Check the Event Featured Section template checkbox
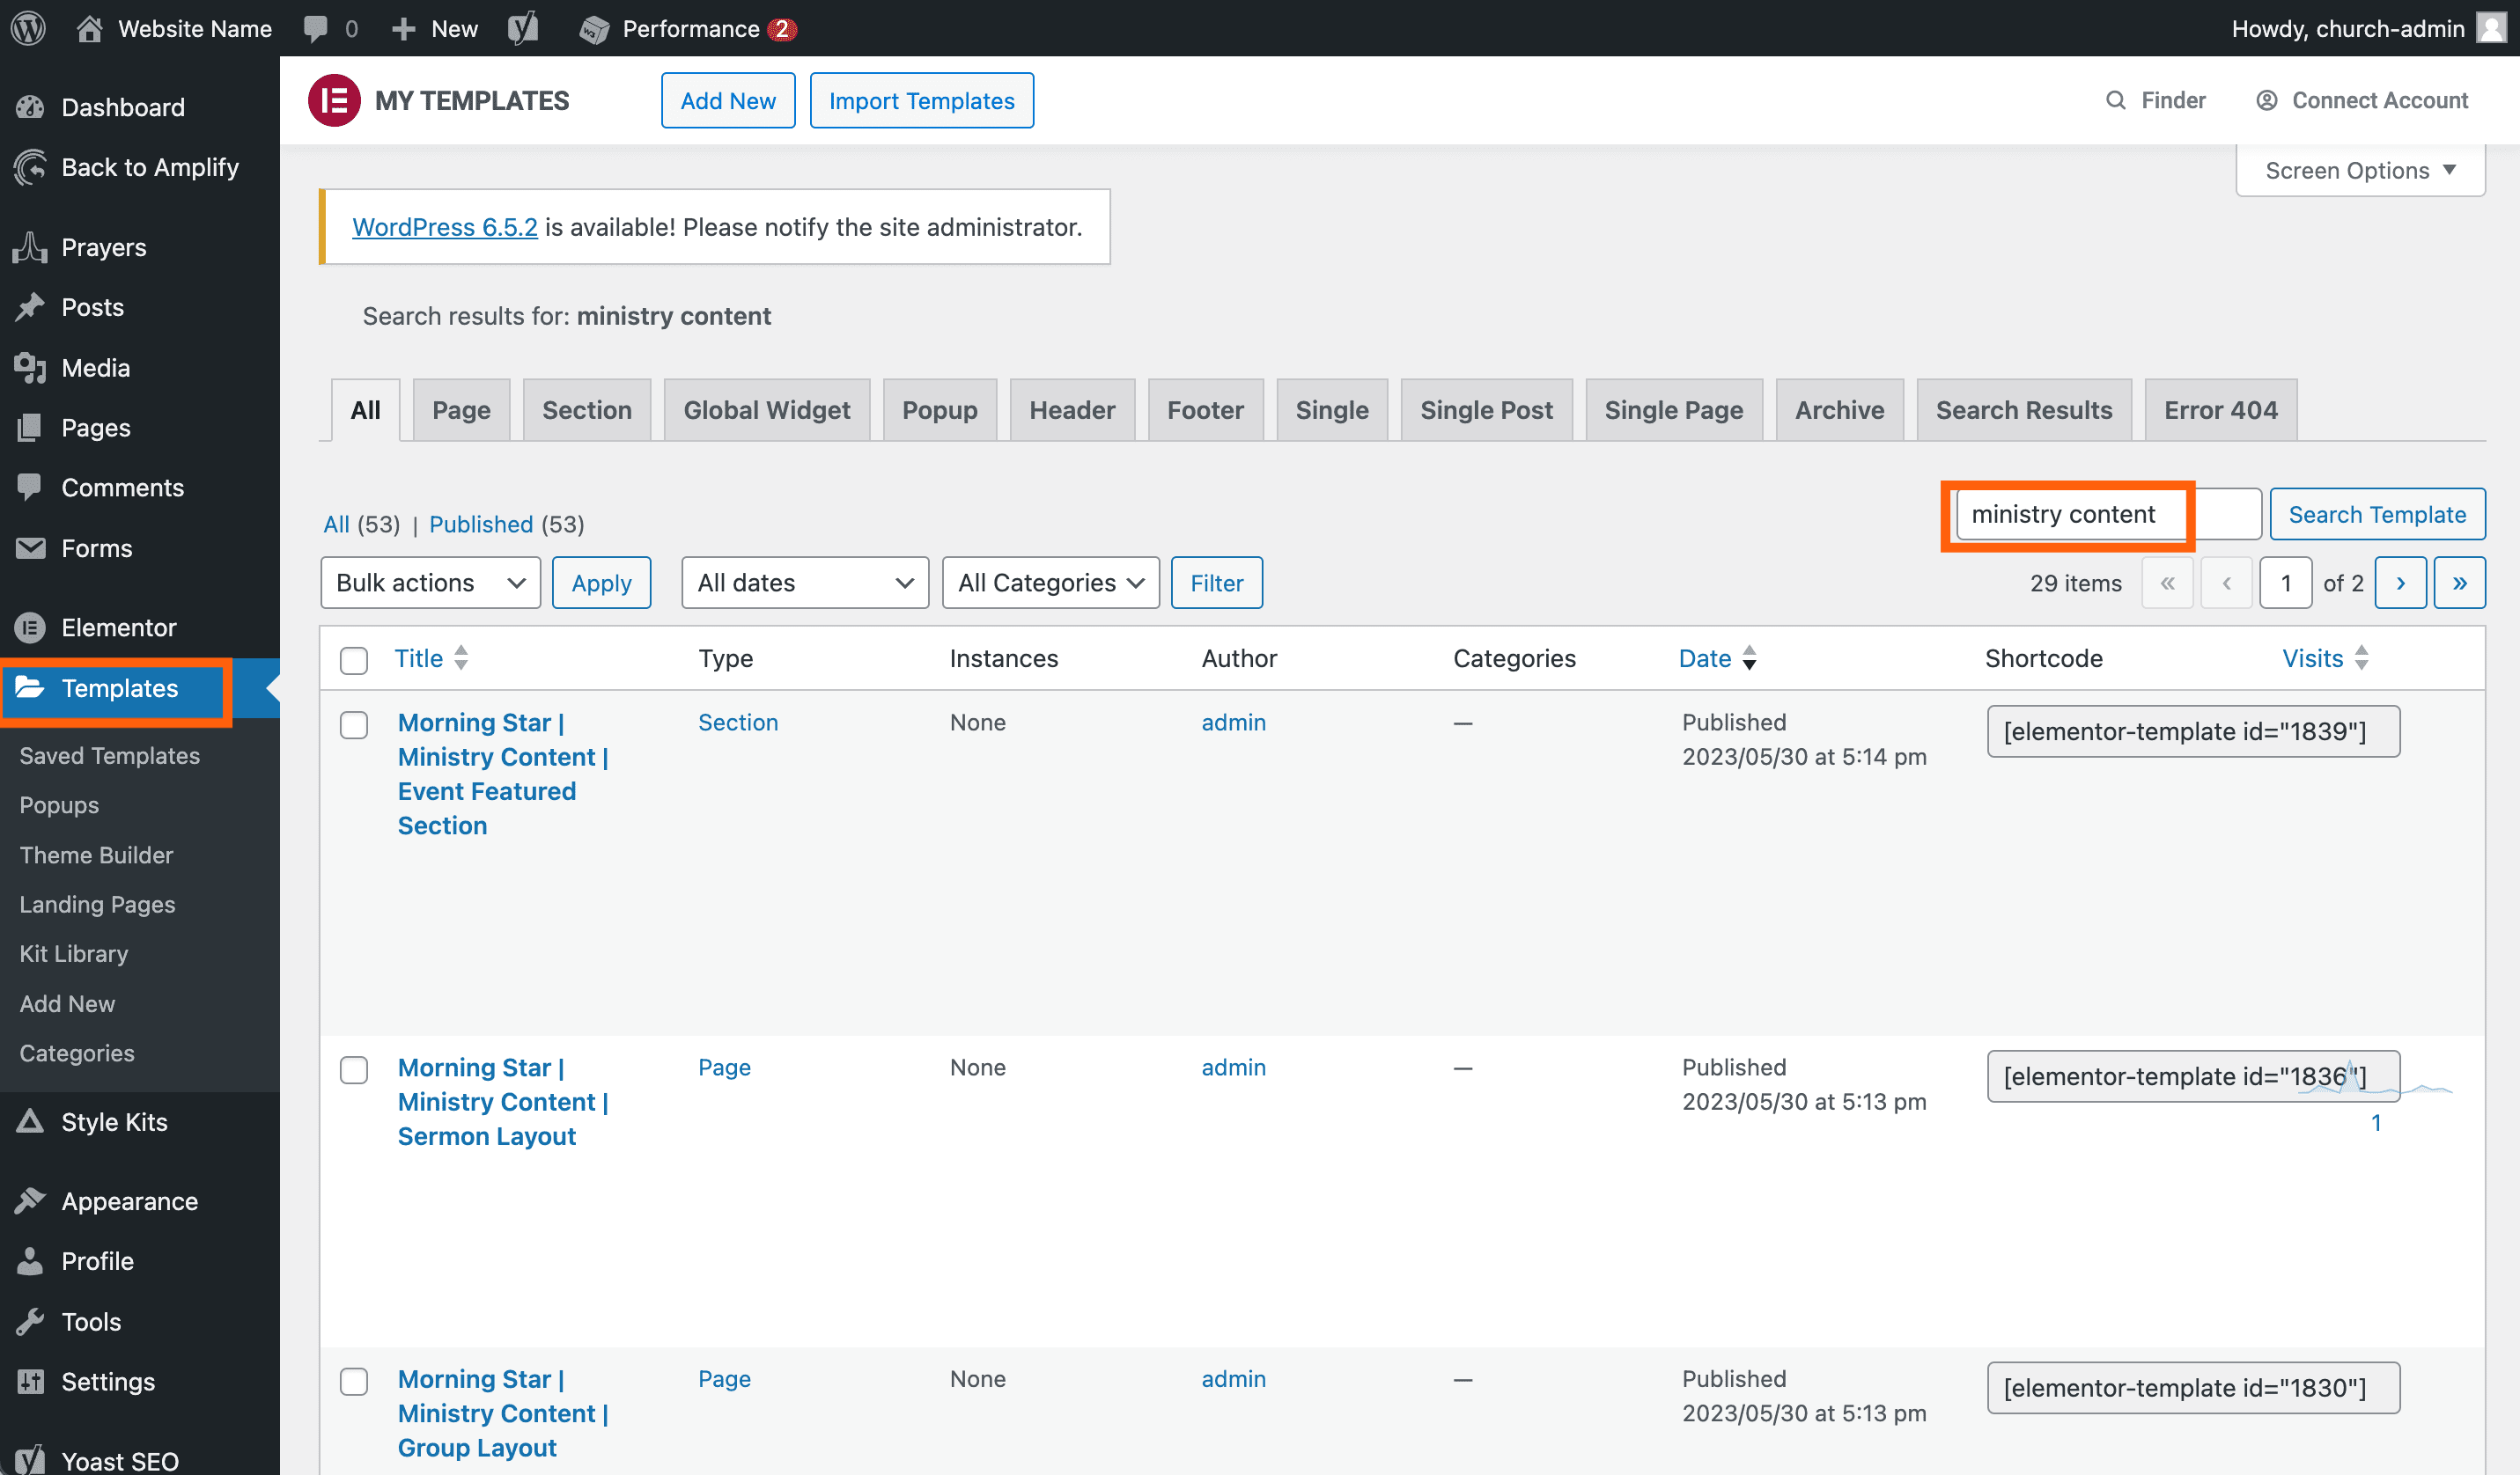The height and width of the screenshot is (1475, 2520). click(x=354, y=724)
